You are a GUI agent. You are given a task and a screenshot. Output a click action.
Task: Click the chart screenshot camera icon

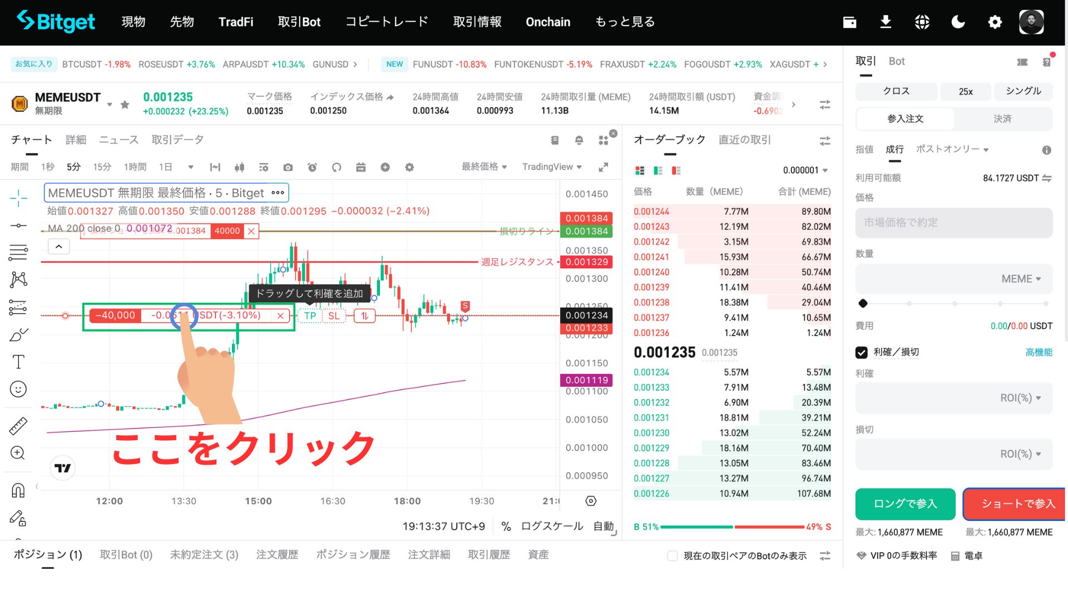pos(288,168)
